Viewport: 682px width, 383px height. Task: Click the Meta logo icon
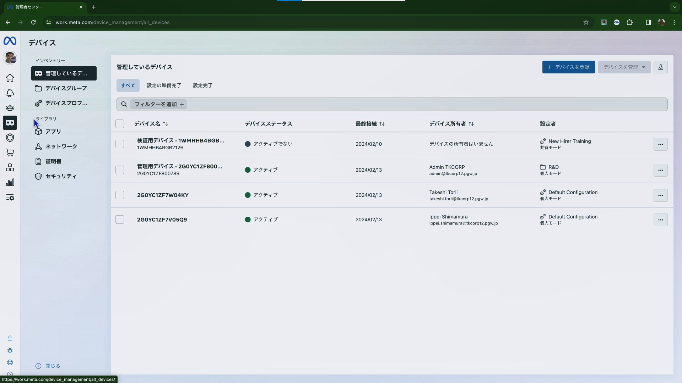pos(10,41)
